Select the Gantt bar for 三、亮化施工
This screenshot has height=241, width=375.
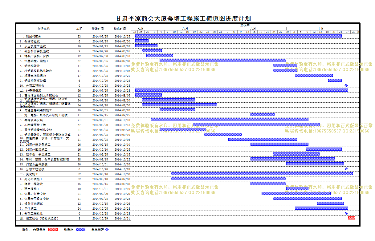click(x=262, y=174)
